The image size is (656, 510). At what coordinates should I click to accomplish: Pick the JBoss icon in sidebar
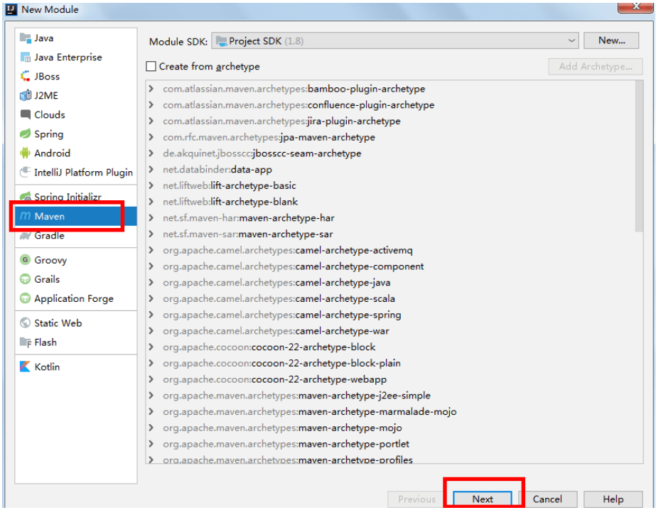[x=26, y=77]
